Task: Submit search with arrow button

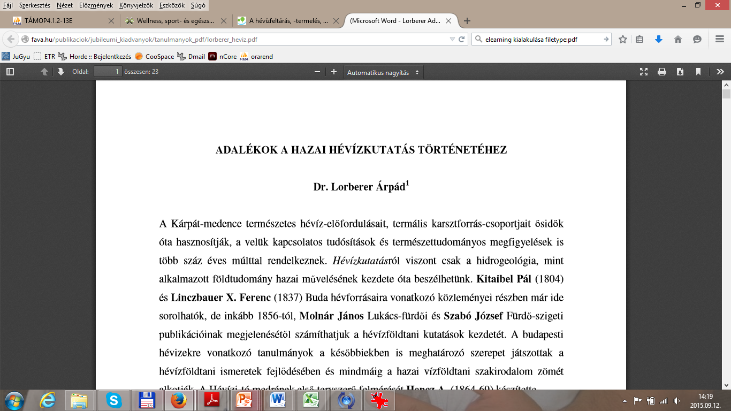Action: click(606, 39)
